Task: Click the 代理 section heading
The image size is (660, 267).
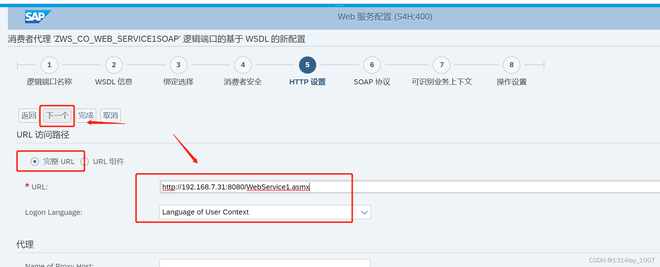Action: click(x=25, y=244)
